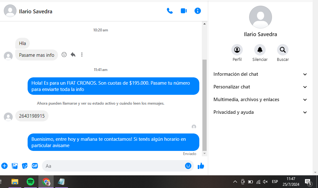Click Buscar to search the conversation
Image resolution: width=318 pixels, height=188 pixels.
coord(283,50)
